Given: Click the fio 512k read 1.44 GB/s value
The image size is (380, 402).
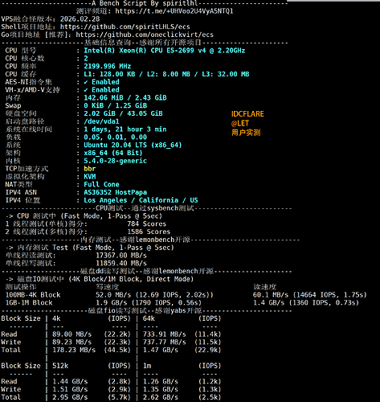Looking at the screenshot, I should [x=70, y=382].
